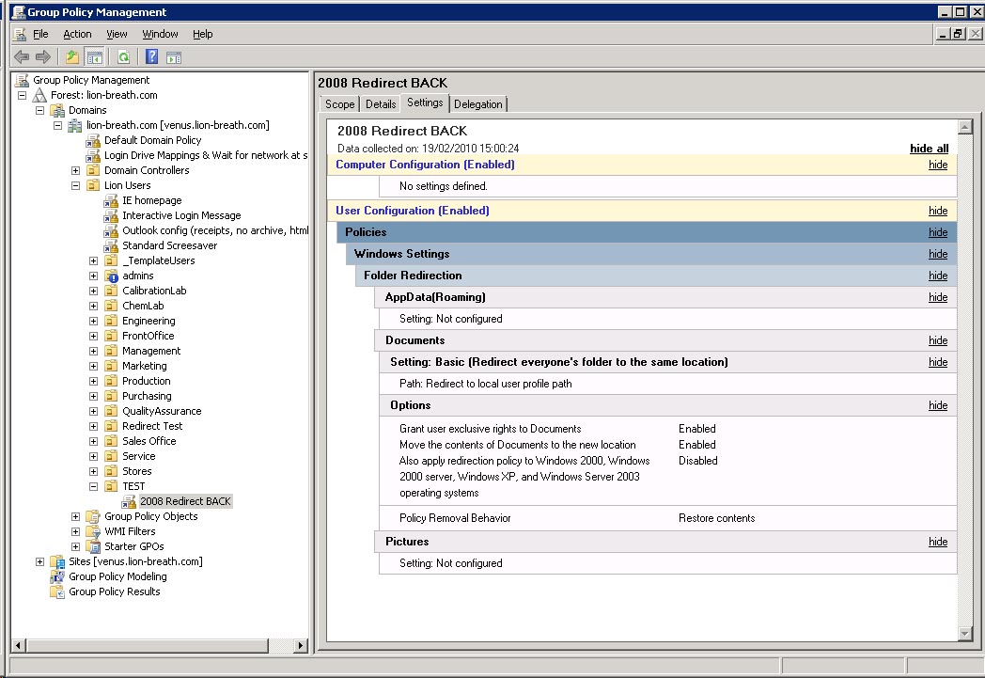985x678 pixels.
Task: Click the 'hide all' link
Action: tap(930, 149)
